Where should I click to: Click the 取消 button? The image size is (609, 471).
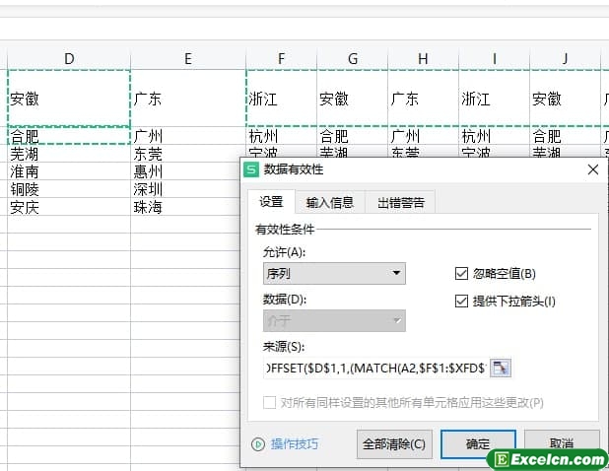pyautogui.click(x=562, y=444)
